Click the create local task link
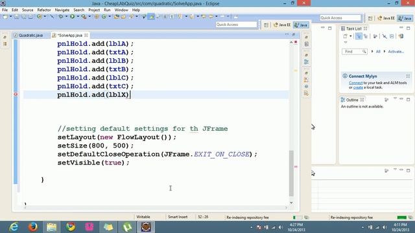Screen dimensions: 415x233 [358, 87]
